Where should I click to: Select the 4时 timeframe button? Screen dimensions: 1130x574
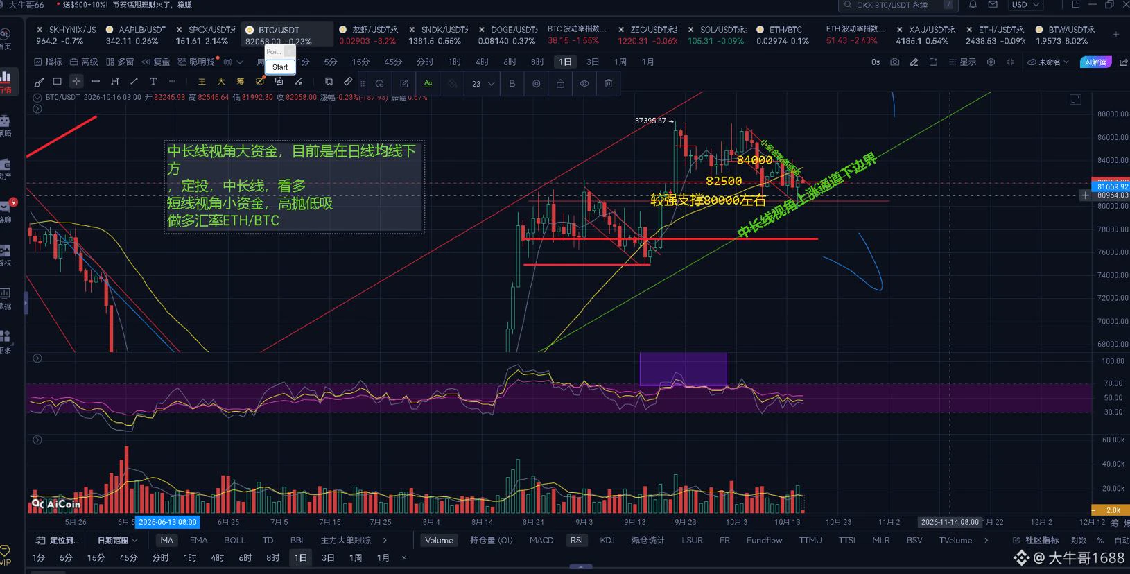[482, 62]
